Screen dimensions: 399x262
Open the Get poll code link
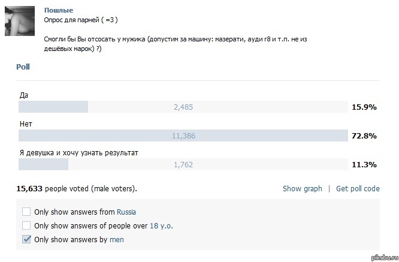coord(358,188)
